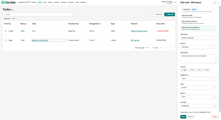Open the Labs menu

click(x=45, y=2)
